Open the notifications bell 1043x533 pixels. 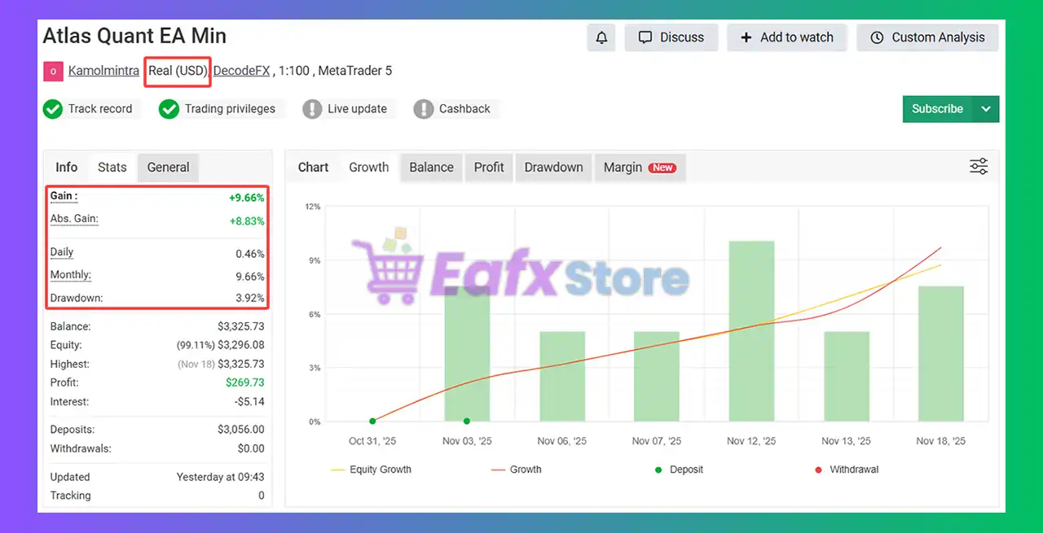coord(601,37)
